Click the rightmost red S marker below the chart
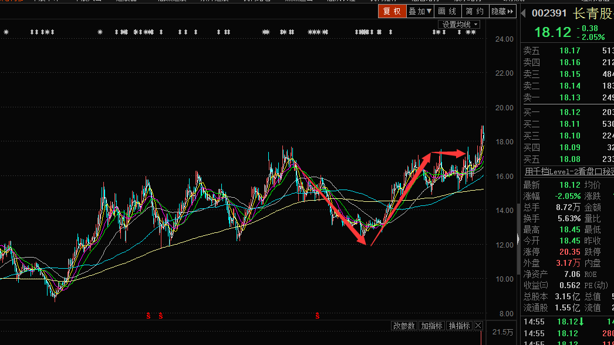The width and height of the screenshot is (614, 345). [317, 316]
